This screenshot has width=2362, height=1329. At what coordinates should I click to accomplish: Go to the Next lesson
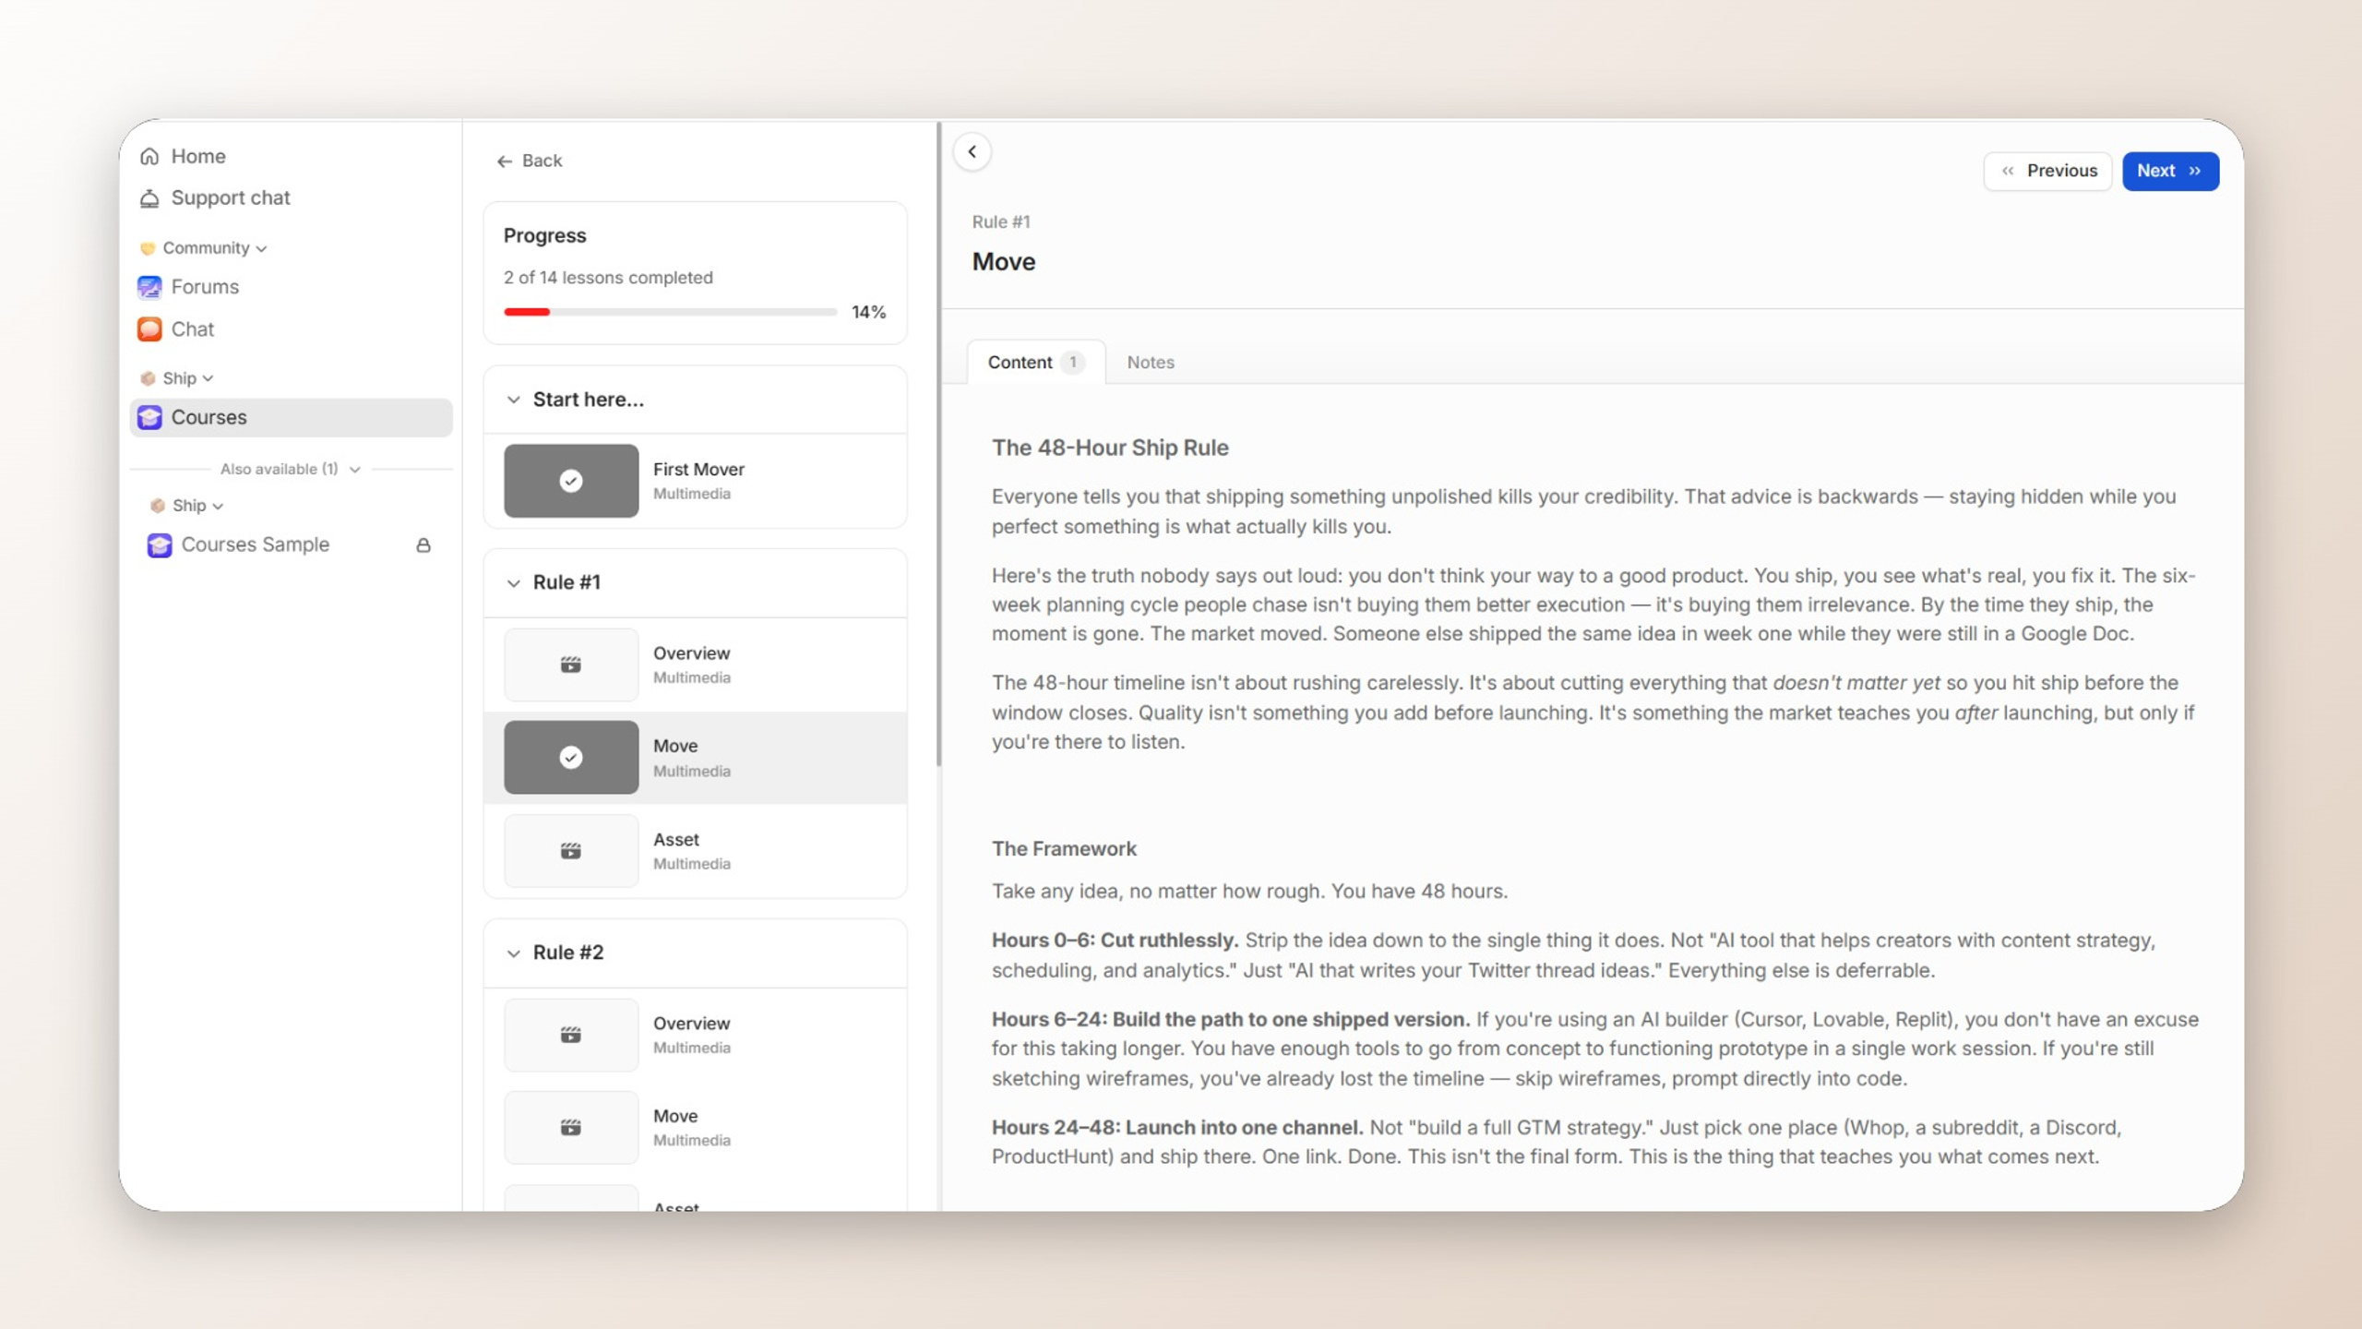(x=2170, y=171)
